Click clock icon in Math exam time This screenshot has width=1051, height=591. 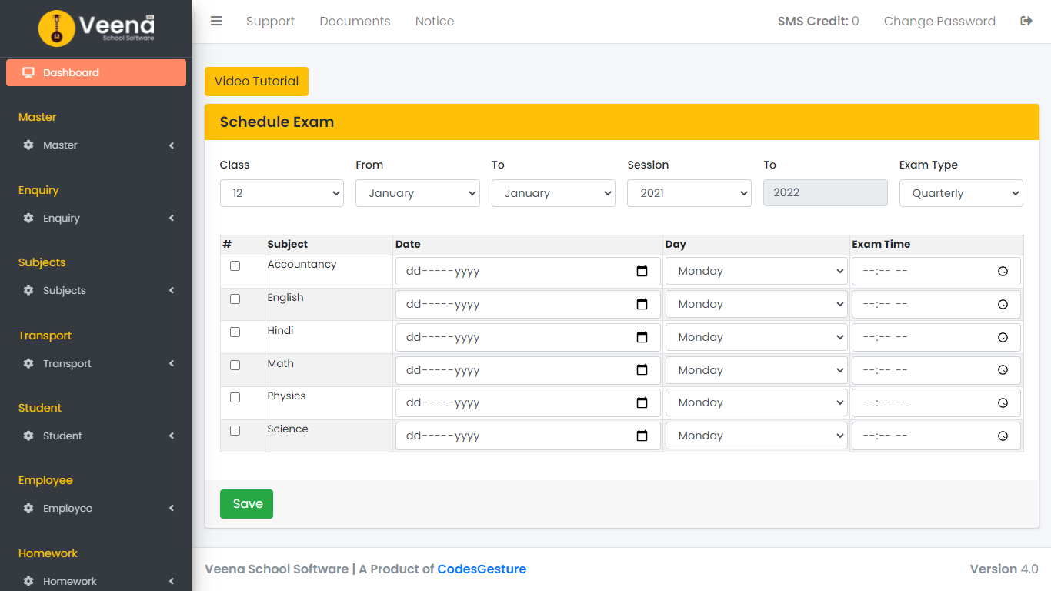coord(1003,370)
